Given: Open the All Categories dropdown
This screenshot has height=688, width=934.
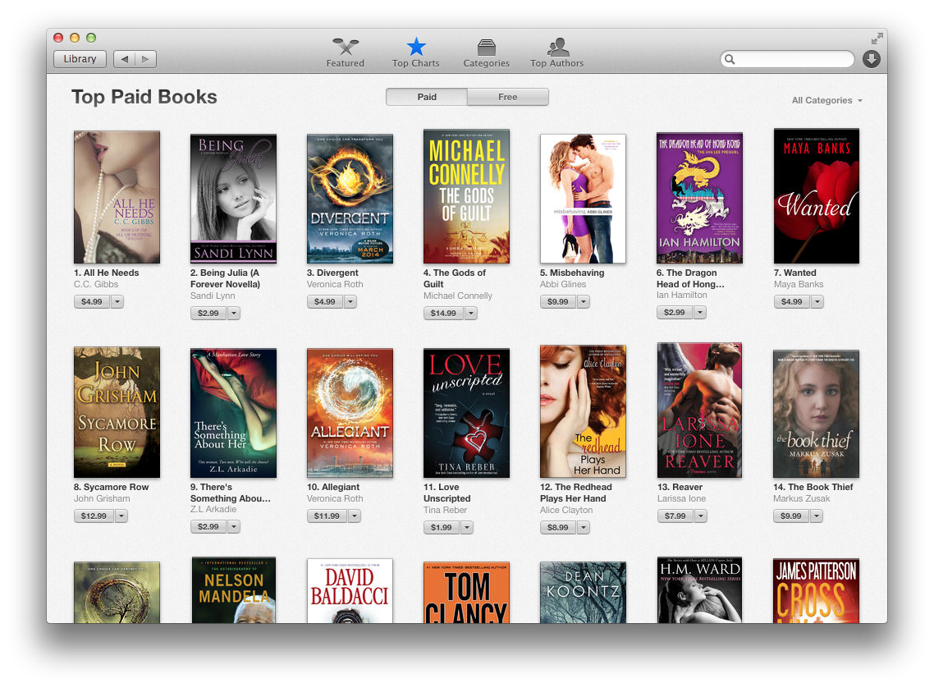Looking at the screenshot, I should pyautogui.click(x=826, y=100).
